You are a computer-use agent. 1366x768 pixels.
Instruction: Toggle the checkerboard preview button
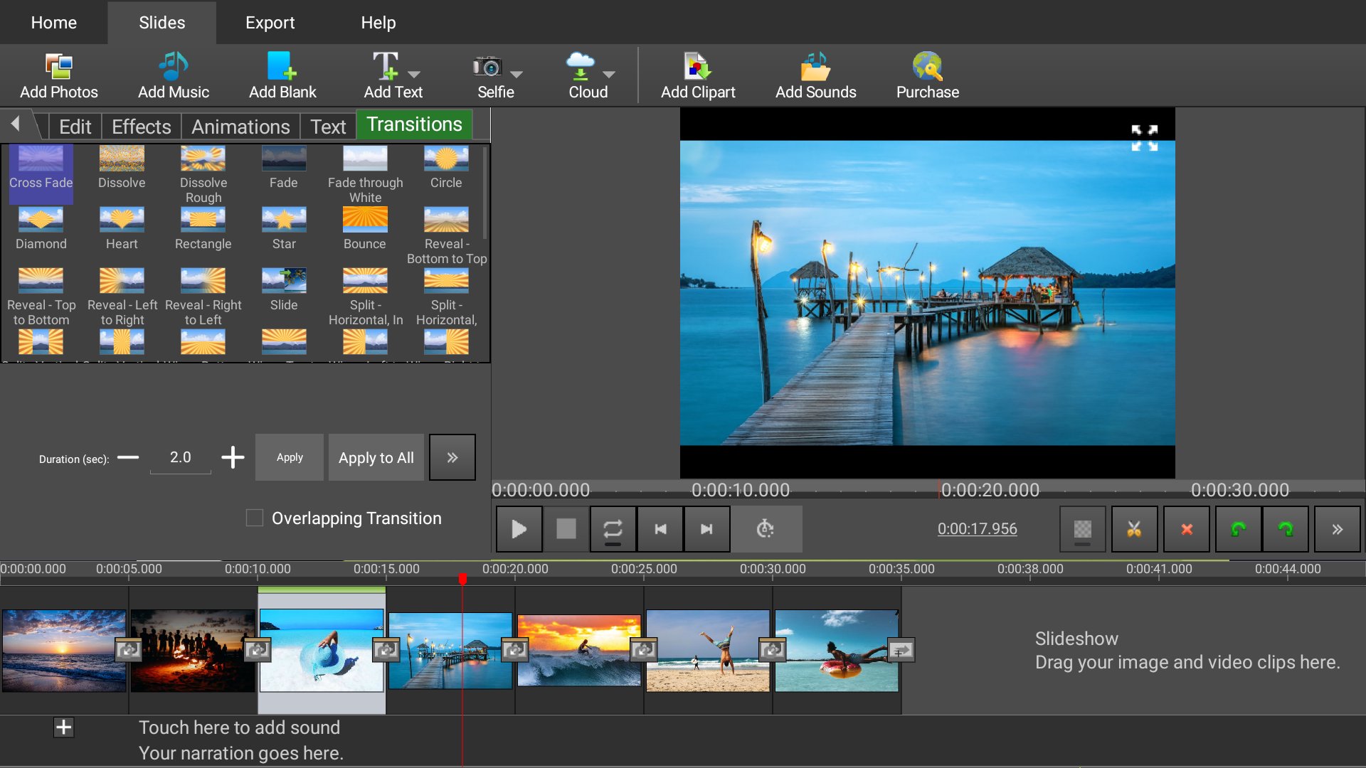coord(1082,529)
